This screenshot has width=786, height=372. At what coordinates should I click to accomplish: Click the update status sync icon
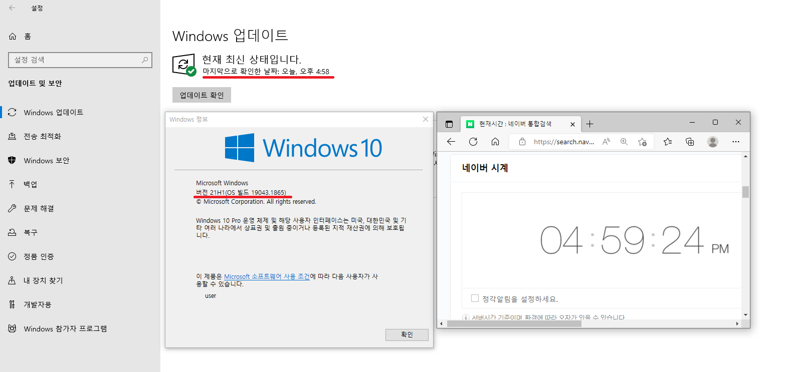[184, 65]
